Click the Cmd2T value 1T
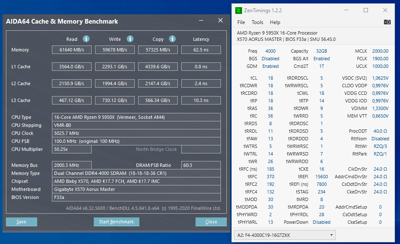 (321, 67)
